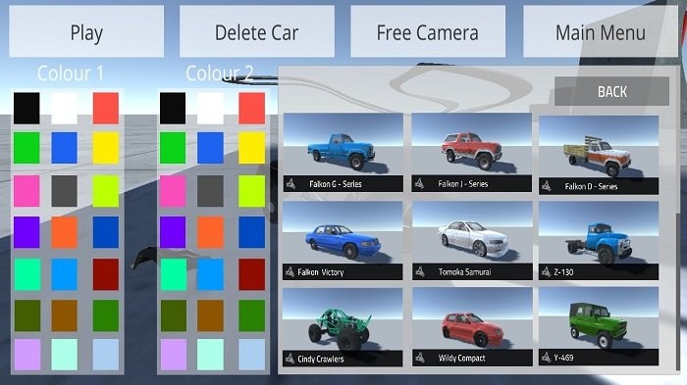Click the logo icon beside Tomoka Samurai
The width and height of the screenshot is (687, 385).
point(420,272)
